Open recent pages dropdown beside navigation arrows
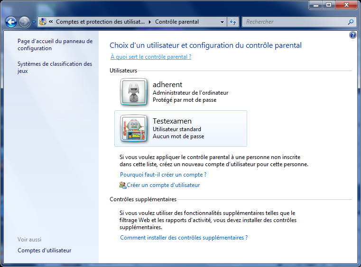The image size is (361, 267). (x=34, y=22)
